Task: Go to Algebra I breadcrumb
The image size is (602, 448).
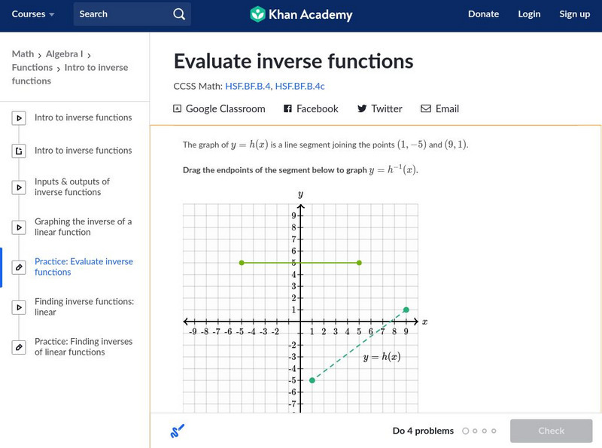Action: click(63, 54)
